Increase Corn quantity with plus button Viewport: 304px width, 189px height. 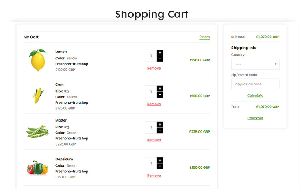[160, 89]
